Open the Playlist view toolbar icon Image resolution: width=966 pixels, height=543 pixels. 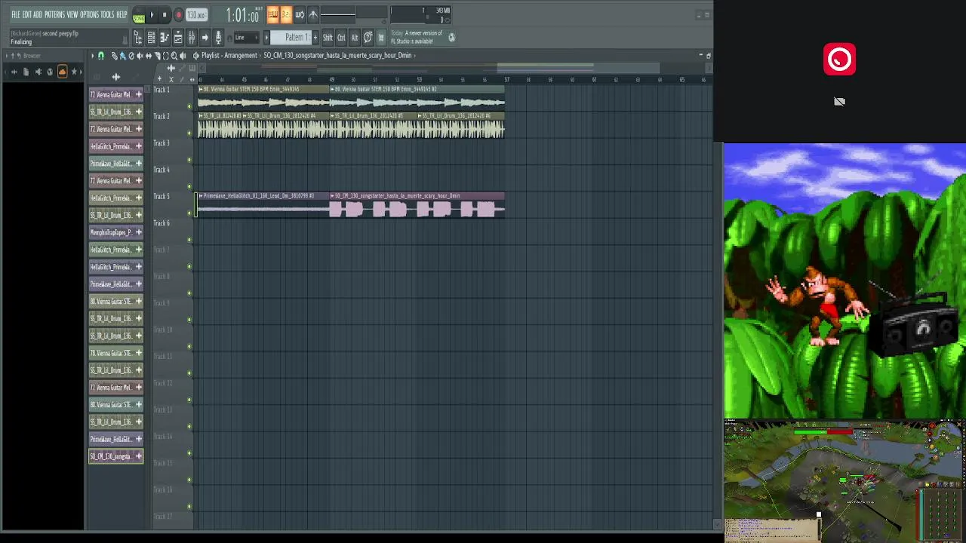tap(138, 37)
